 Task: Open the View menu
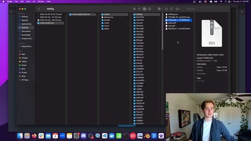click(28, 2)
